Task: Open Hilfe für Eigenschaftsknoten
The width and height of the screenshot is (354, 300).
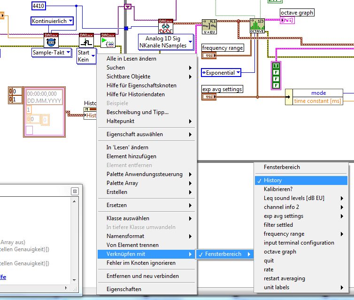Action: [x=146, y=85]
